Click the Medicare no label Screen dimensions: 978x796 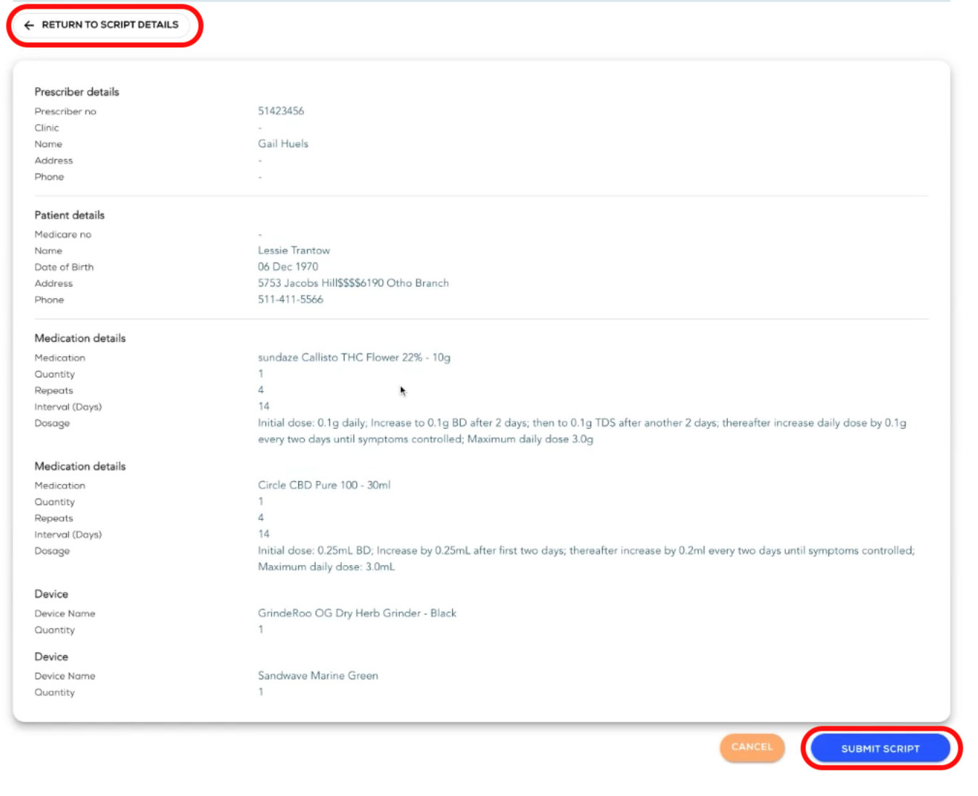coord(63,234)
